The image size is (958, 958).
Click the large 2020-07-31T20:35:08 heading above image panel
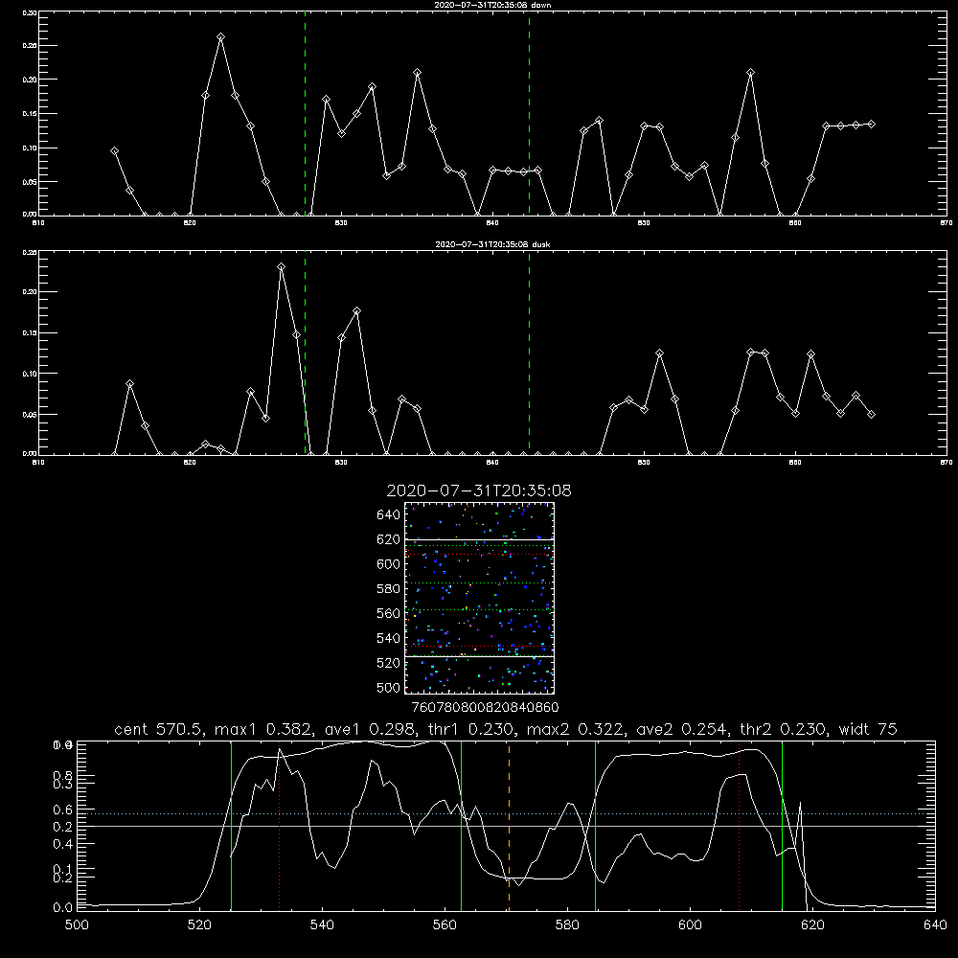(x=479, y=490)
